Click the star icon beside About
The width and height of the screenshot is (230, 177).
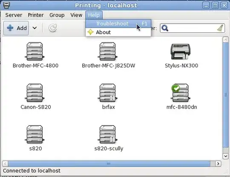pyautogui.click(x=90, y=32)
